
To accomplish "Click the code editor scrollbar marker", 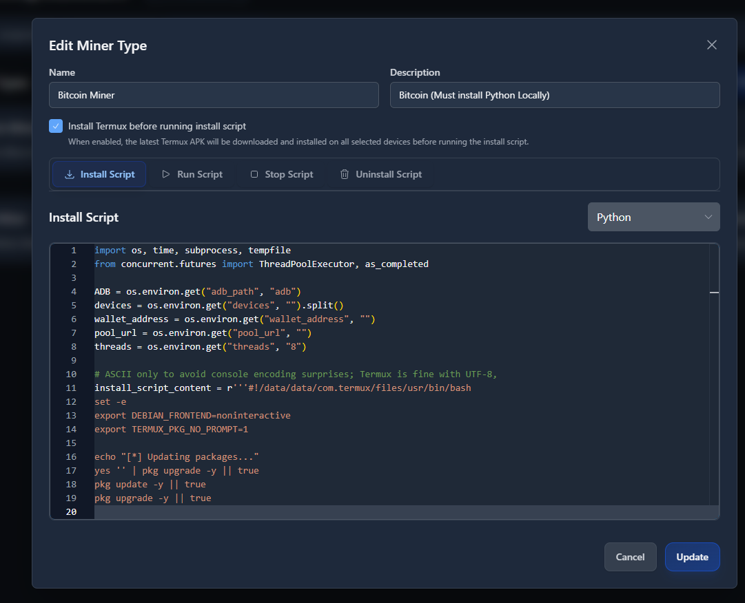I will pos(714,293).
